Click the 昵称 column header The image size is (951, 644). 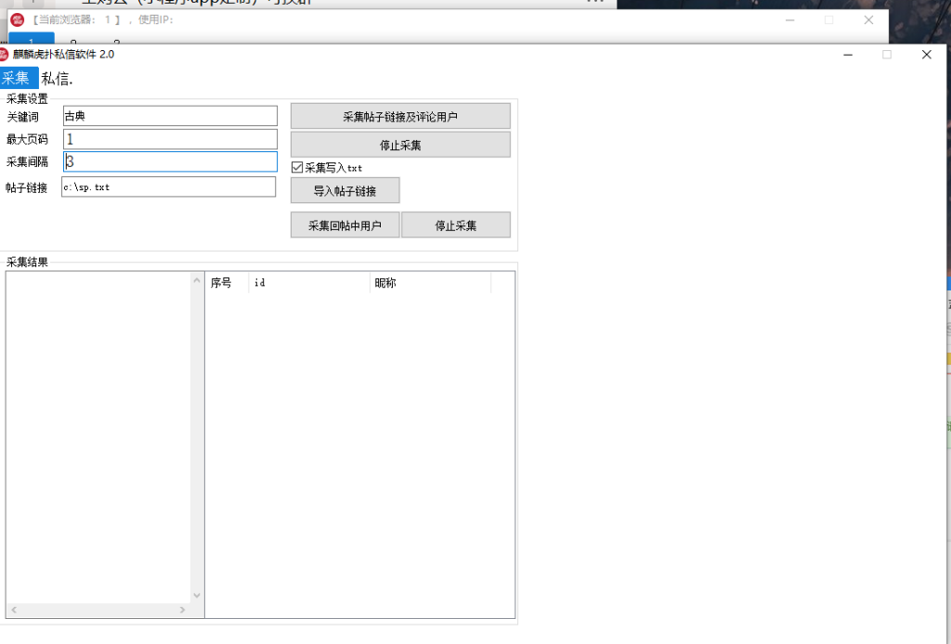coord(429,283)
